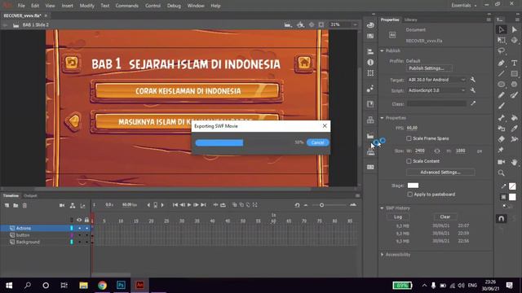Select the Zoom magnifier tool
This screenshot has height=293, width=522.
pos(502,173)
